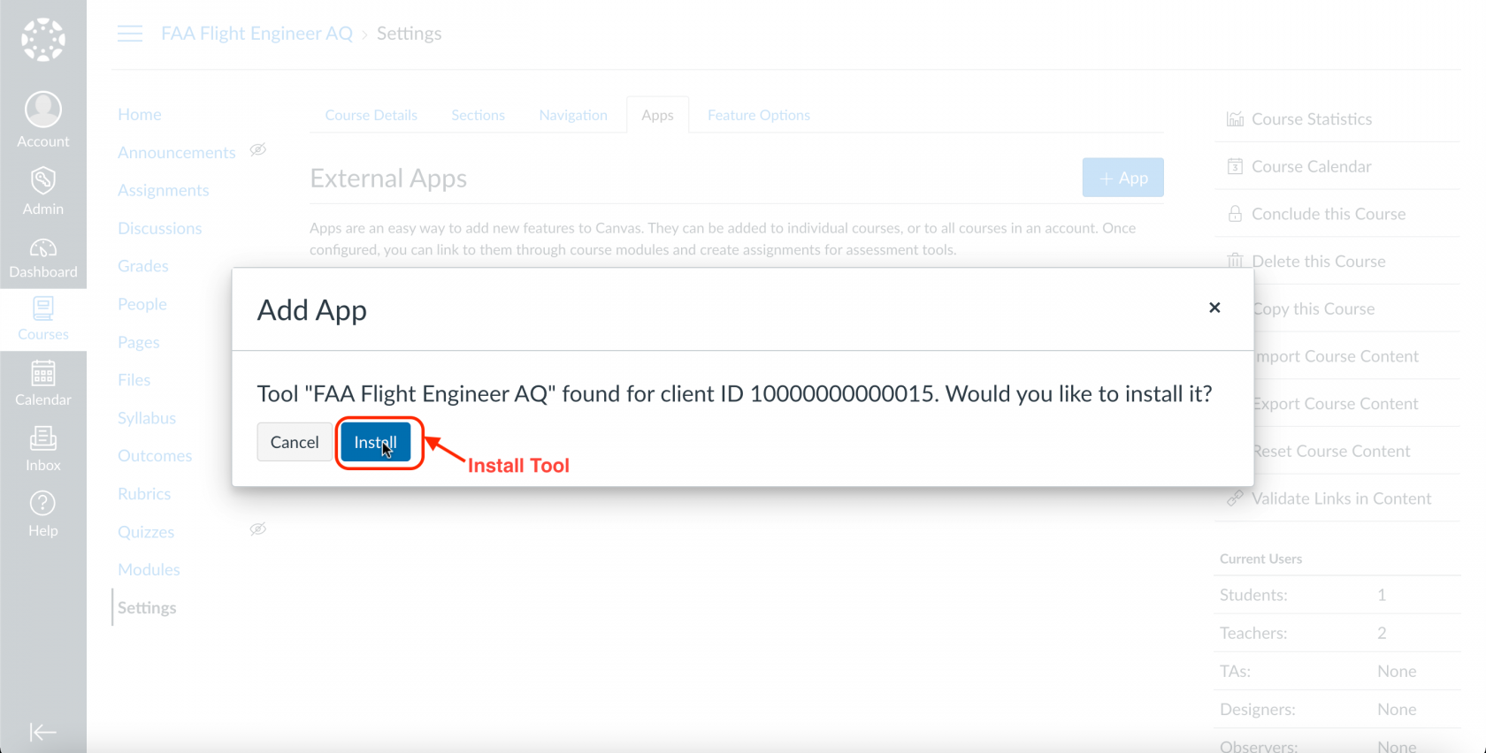The image size is (1486, 753).
Task: Click Copy this Course
Action: 1314,308
